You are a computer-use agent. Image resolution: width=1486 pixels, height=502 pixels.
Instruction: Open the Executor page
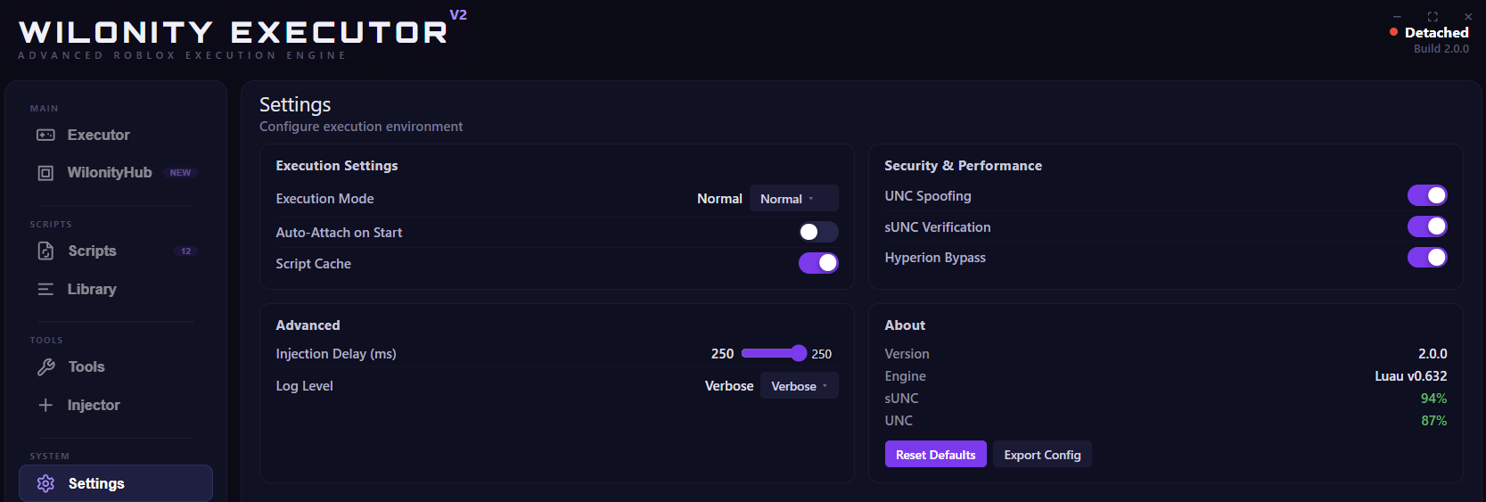pyautogui.click(x=116, y=135)
